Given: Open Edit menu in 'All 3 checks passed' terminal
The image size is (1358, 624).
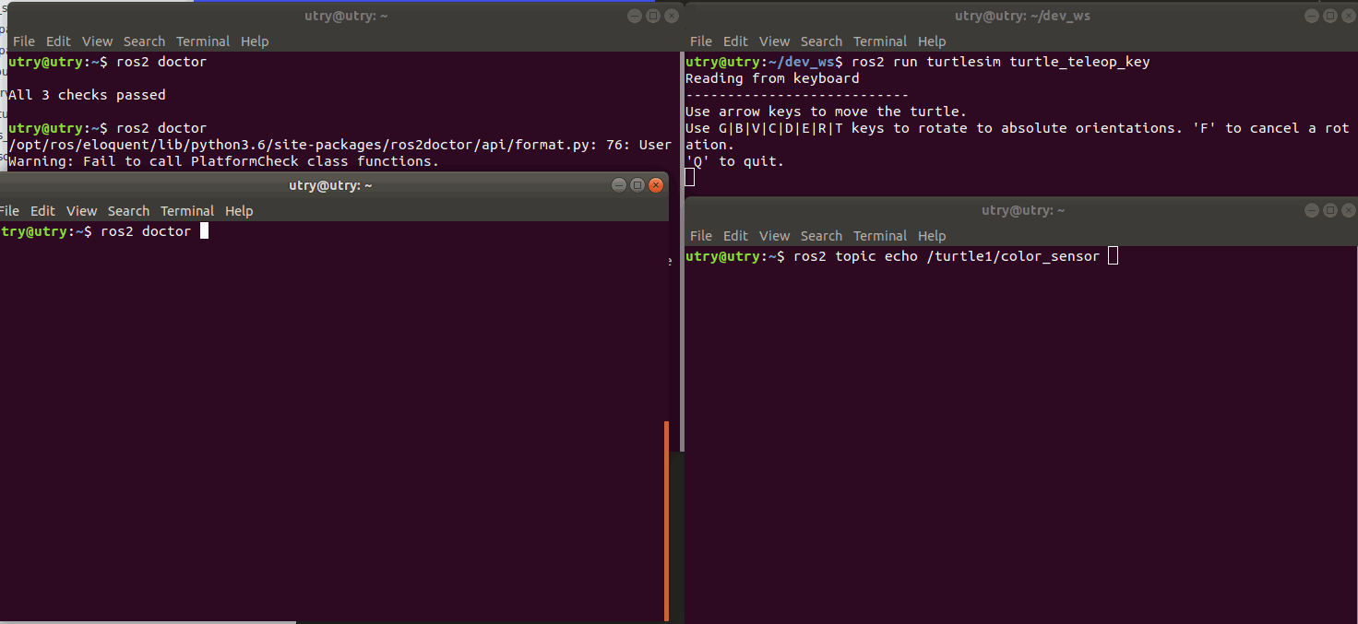Looking at the screenshot, I should (58, 41).
